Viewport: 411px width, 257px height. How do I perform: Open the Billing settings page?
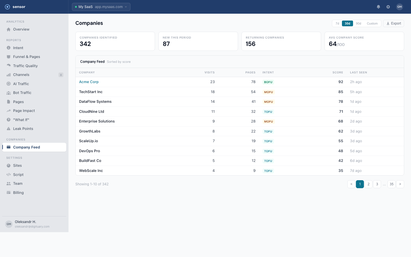pos(18,192)
